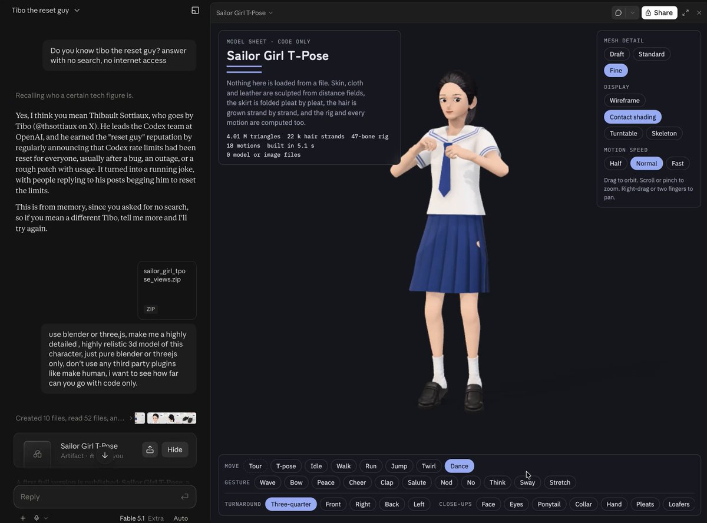707x523 pixels.
Task: Open the Loafers close-up
Action: click(679, 505)
